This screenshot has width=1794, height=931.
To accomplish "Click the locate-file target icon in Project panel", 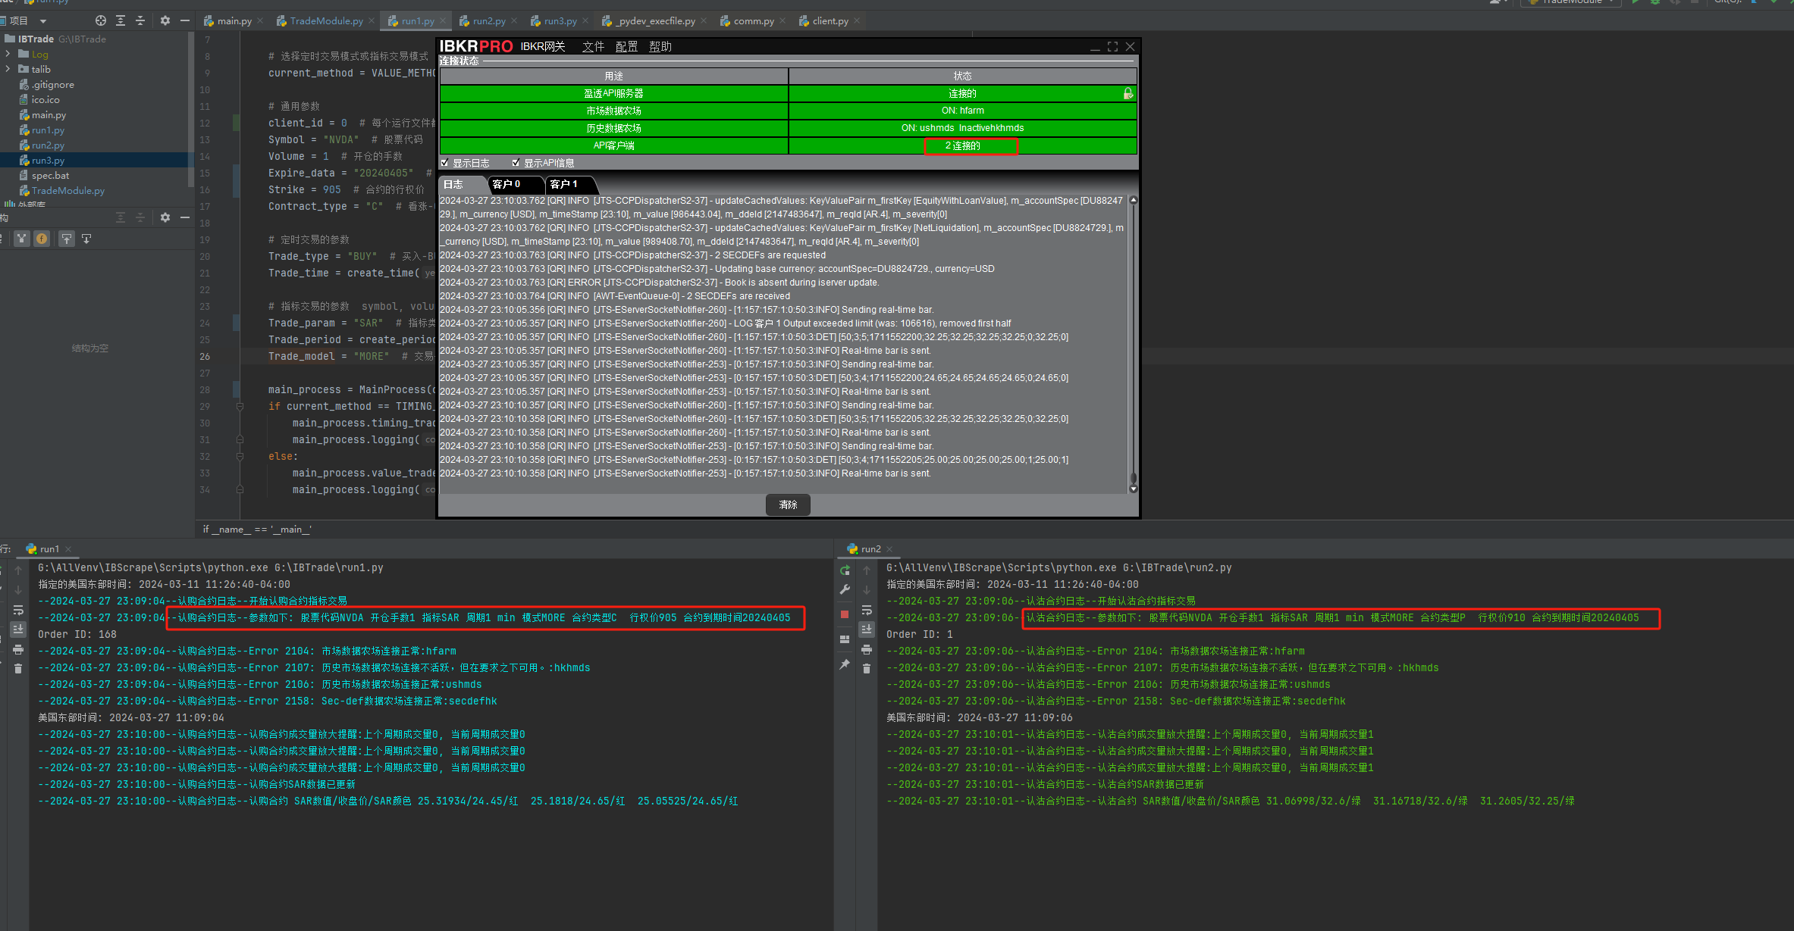I will [x=101, y=20].
